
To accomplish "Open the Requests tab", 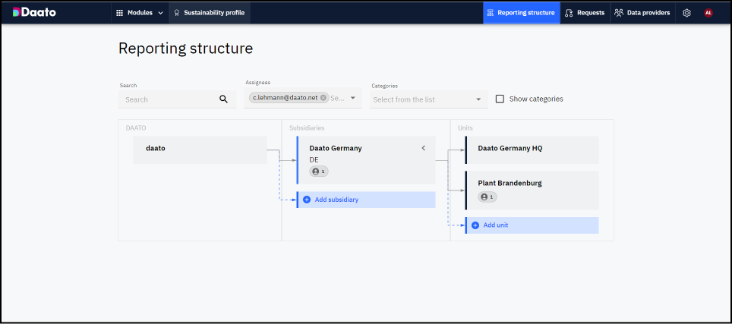I will (585, 13).
